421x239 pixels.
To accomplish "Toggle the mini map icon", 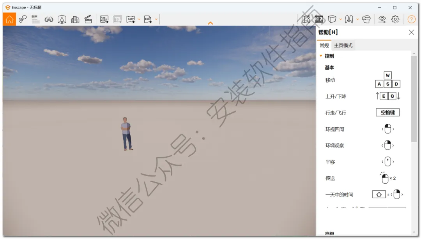I will [x=306, y=19].
